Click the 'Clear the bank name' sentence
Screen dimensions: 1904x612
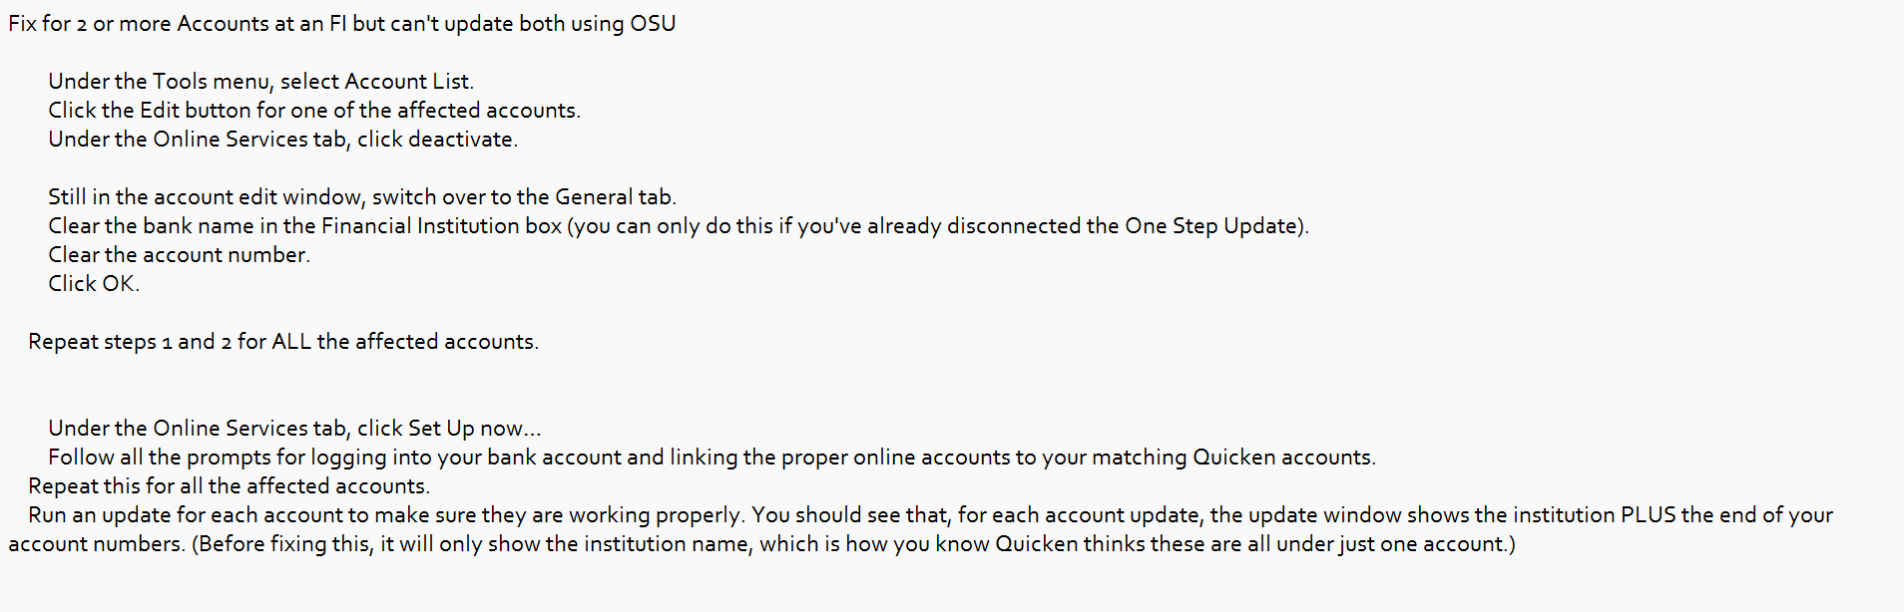click(679, 226)
